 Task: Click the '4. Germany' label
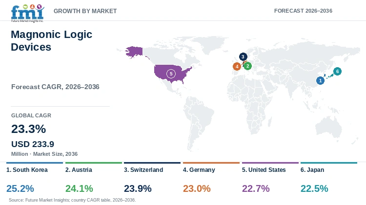(199, 170)
